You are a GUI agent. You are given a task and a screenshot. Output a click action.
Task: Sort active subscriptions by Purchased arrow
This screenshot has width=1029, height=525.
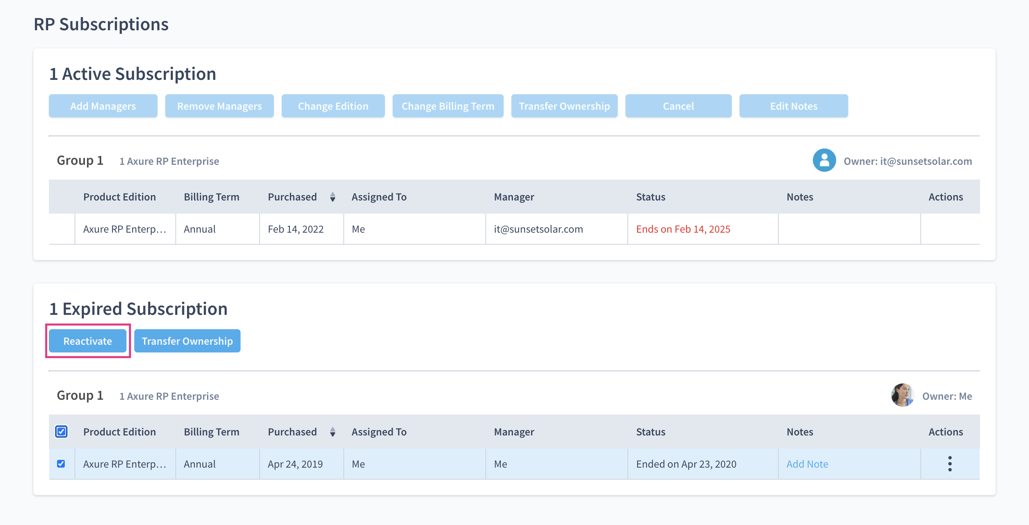333,197
